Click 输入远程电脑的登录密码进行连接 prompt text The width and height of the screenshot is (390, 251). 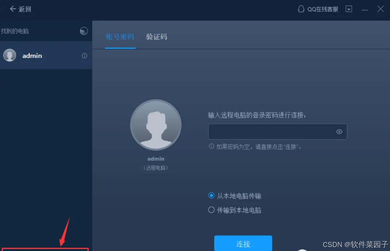tap(257, 115)
